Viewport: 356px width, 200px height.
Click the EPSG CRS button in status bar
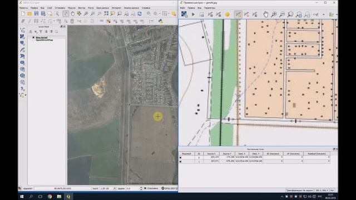click(x=170, y=188)
